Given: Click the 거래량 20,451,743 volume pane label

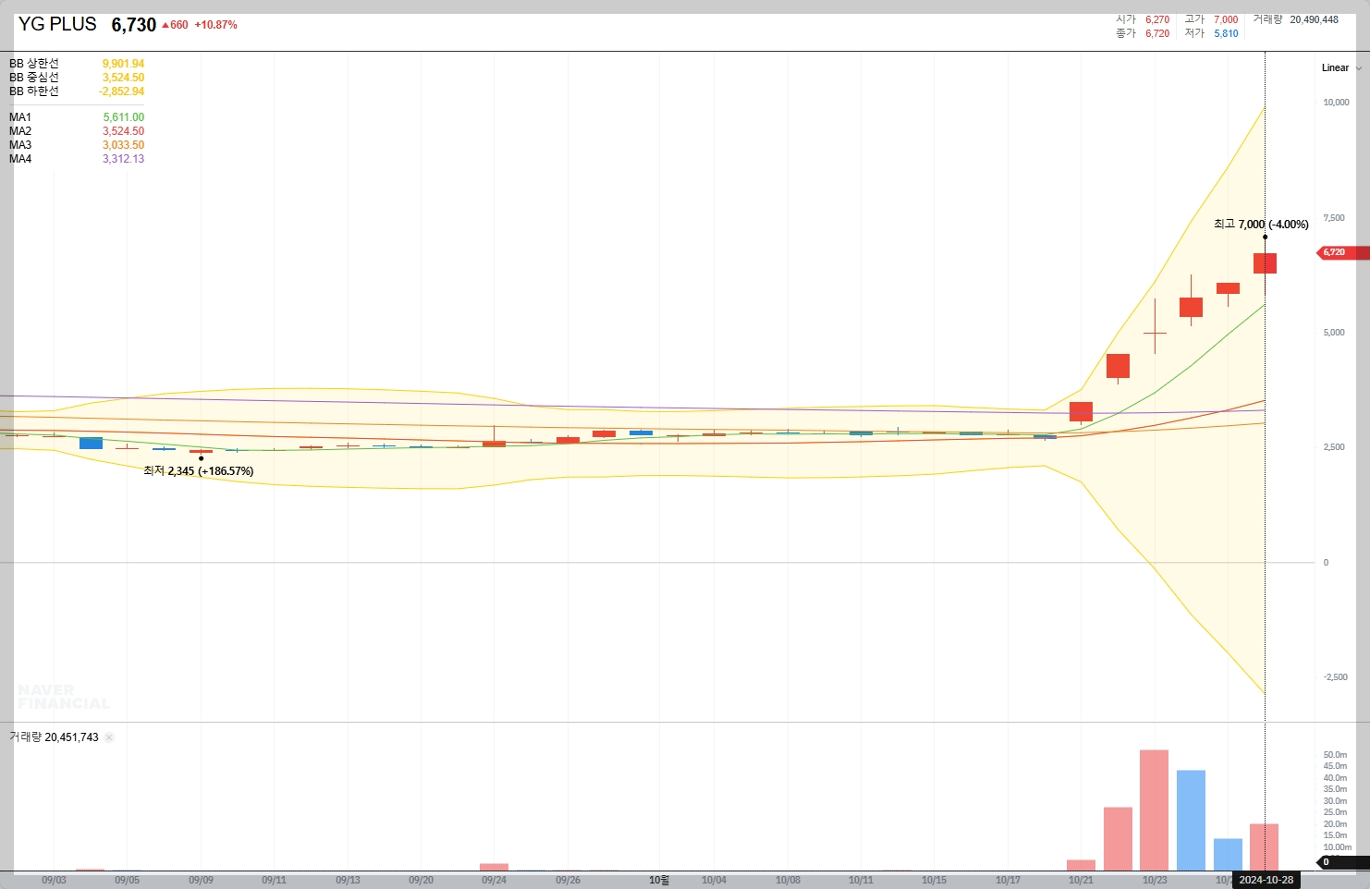Looking at the screenshot, I should (x=54, y=737).
